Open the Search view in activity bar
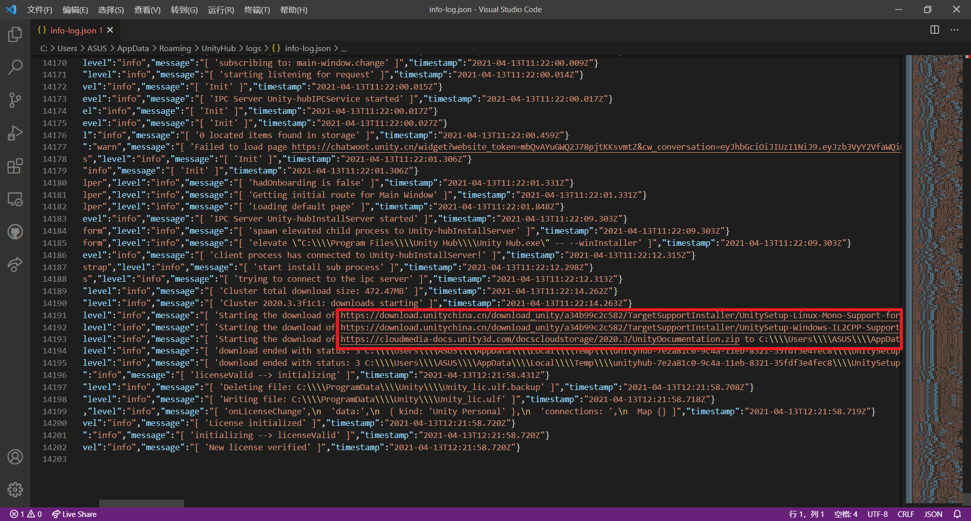The width and height of the screenshot is (971, 521). [x=15, y=67]
